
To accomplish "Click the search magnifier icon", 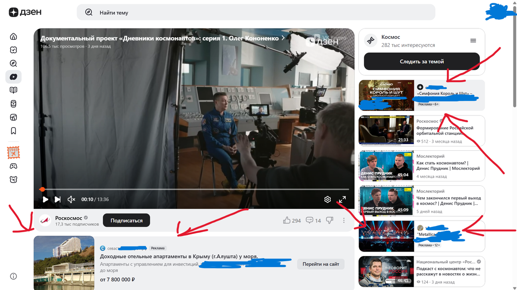I will (x=89, y=12).
